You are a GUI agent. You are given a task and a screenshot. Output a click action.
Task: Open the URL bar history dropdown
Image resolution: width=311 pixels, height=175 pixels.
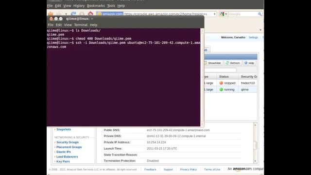coord(214,14)
